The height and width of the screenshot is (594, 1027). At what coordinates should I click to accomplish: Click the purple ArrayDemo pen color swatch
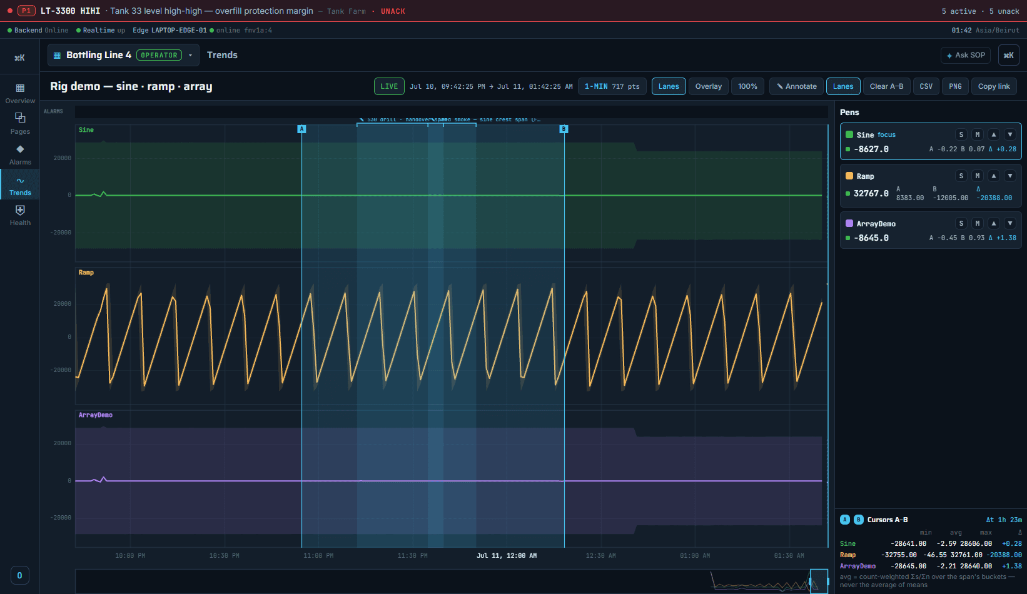point(849,223)
